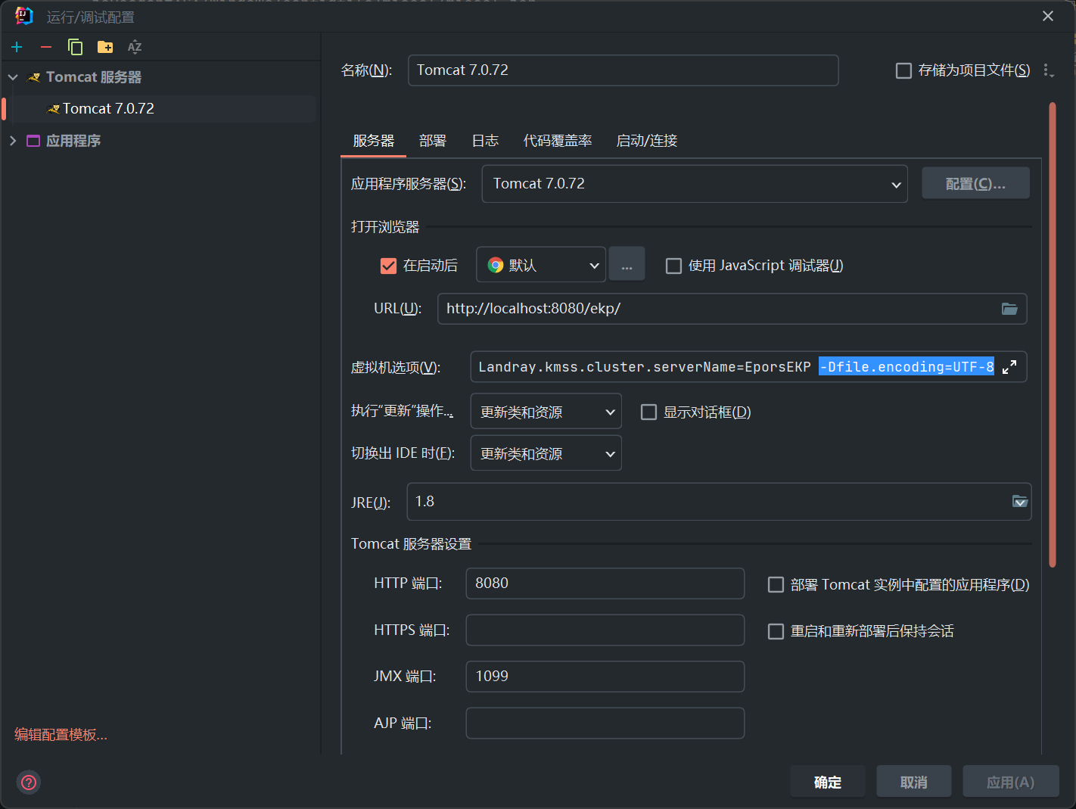The image size is (1076, 809).
Task: Expand the 应用程序 tree node
Action: point(13,141)
